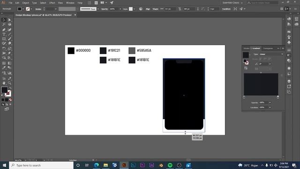
Task: Choose the Column Graph tool
Action: 9,73
